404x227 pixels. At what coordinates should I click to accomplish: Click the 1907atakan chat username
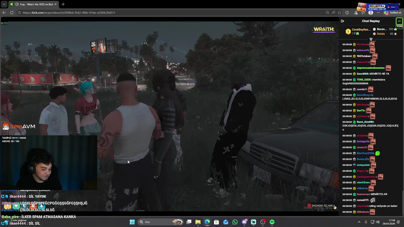coord(364,56)
